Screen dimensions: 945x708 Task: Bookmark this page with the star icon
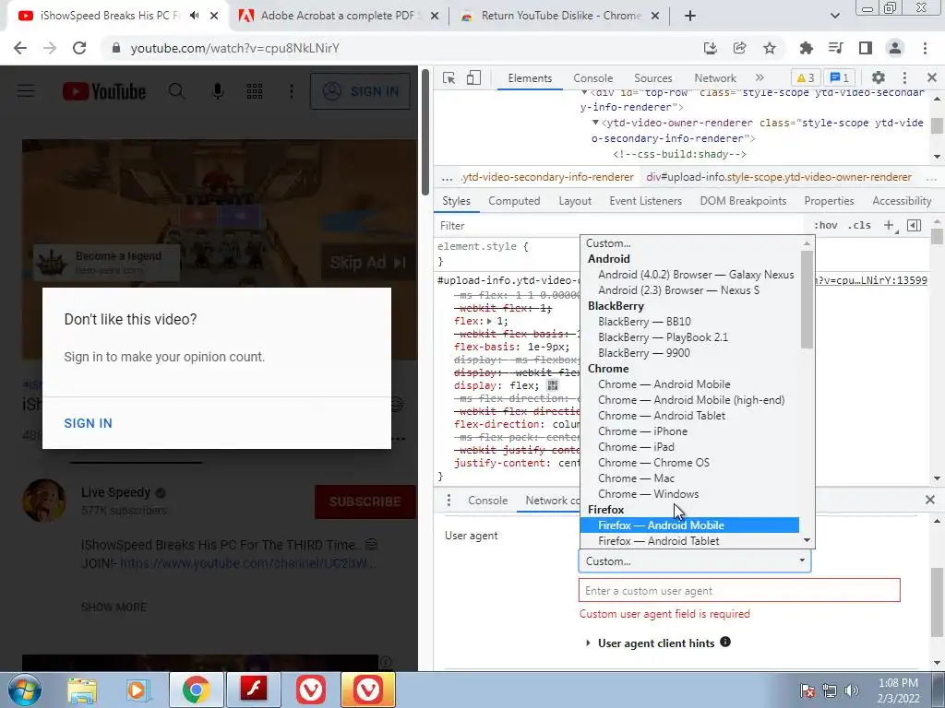(x=770, y=48)
